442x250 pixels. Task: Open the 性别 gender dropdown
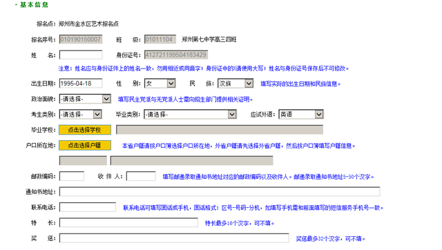coord(160,84)
